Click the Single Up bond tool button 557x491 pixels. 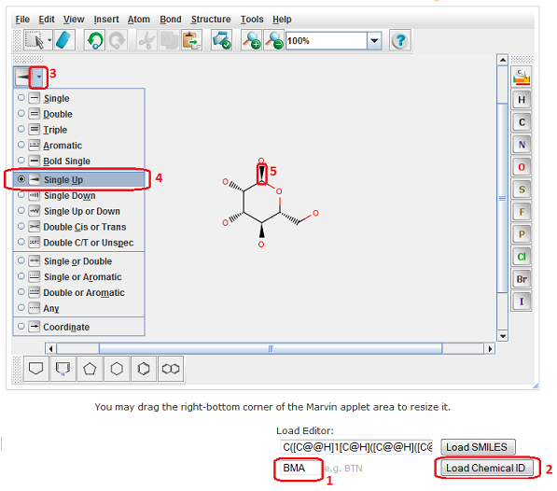click(22, 77)
